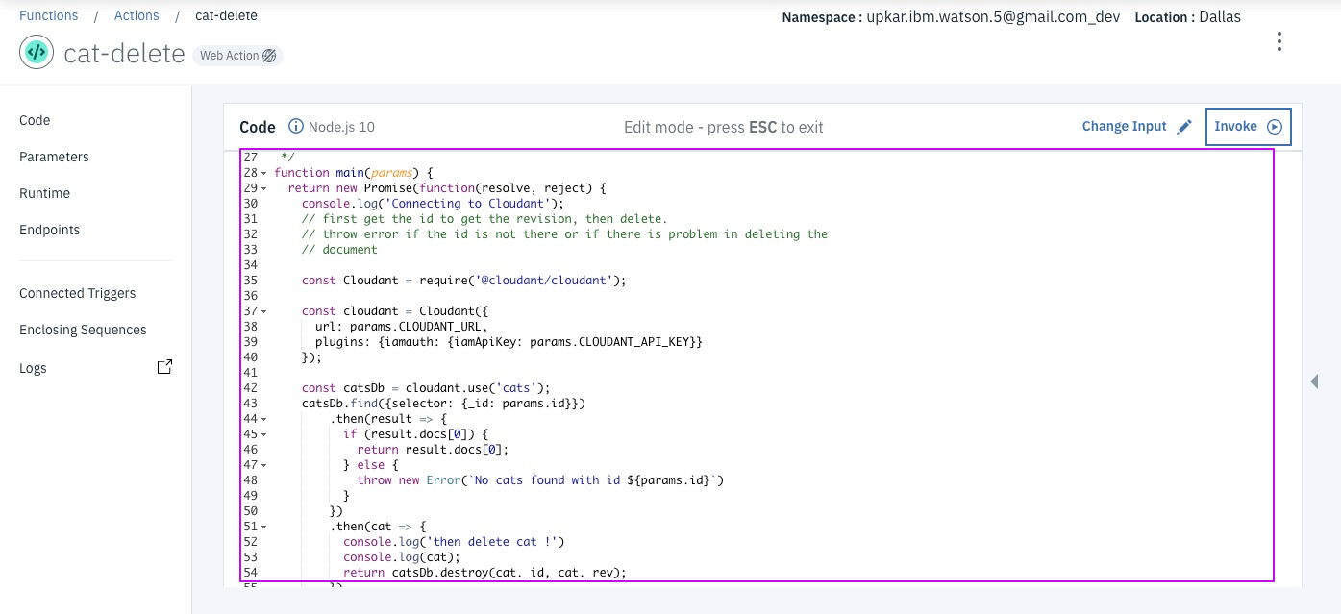Click the catsDb.destroy line
Image resolution: width=1341 pixels, height=614 pixels.
(x=484, y=573)
